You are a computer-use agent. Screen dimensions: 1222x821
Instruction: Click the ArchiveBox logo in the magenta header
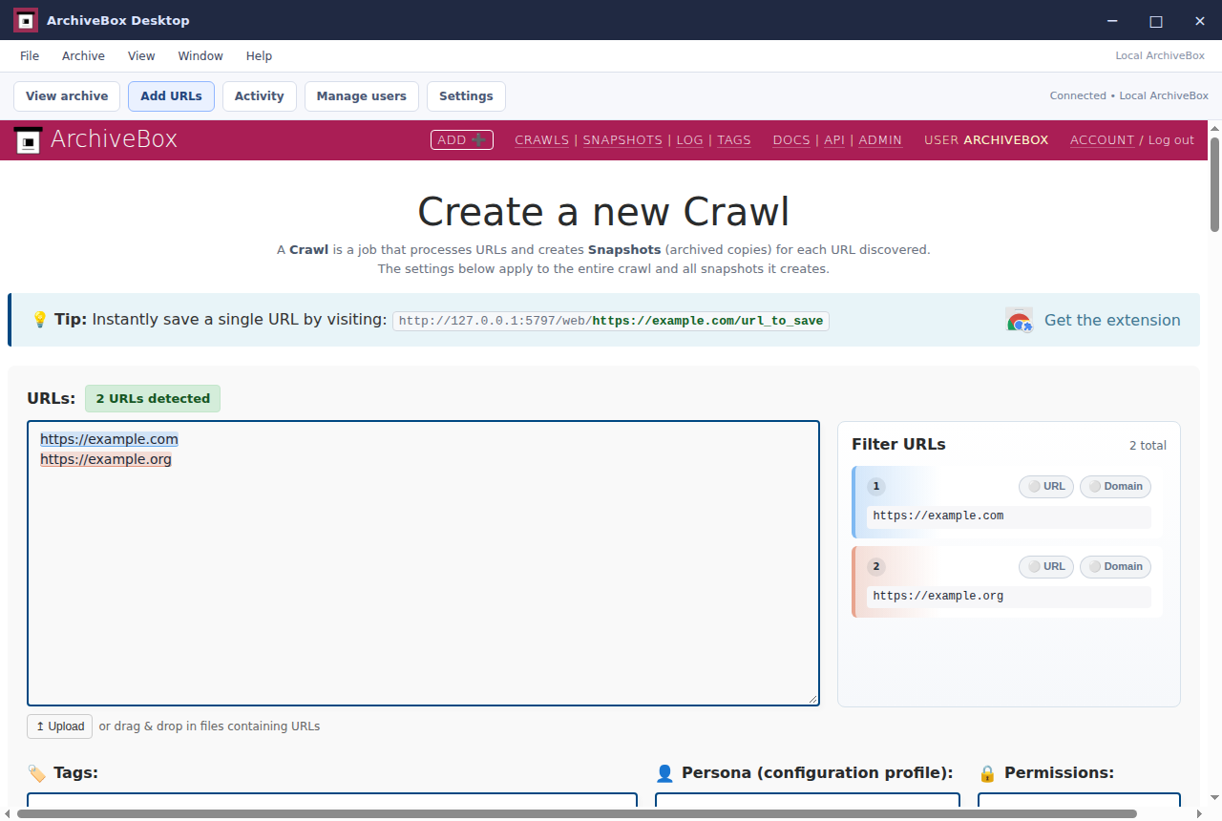(95, 139)
